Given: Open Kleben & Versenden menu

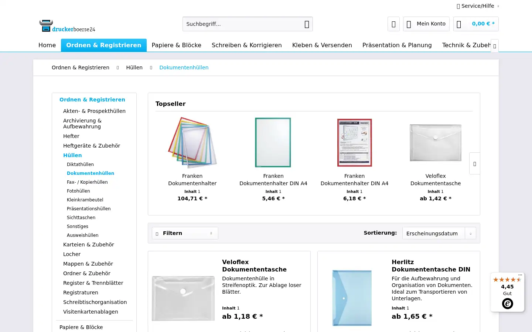Looking at the screenshot, I should [322, 45].
